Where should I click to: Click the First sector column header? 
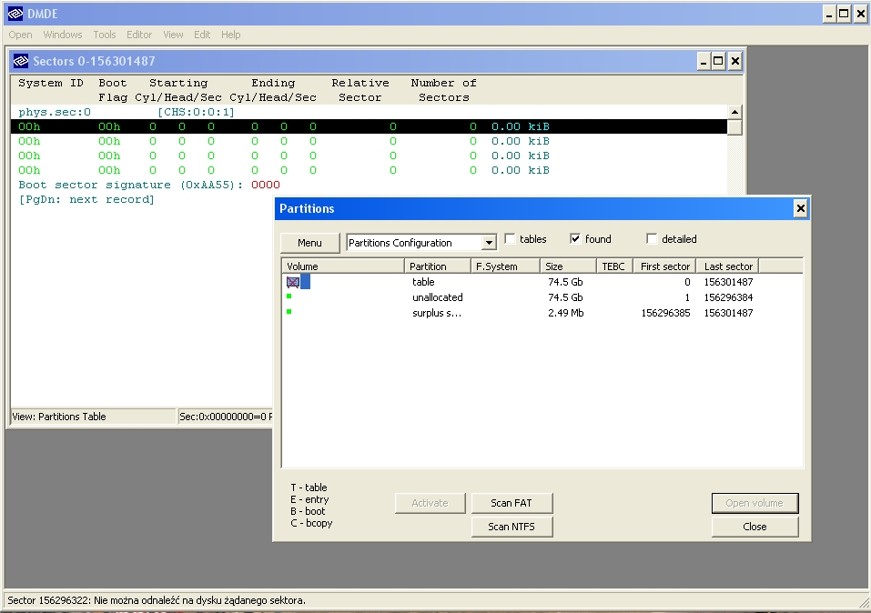(x=664, y=266)
